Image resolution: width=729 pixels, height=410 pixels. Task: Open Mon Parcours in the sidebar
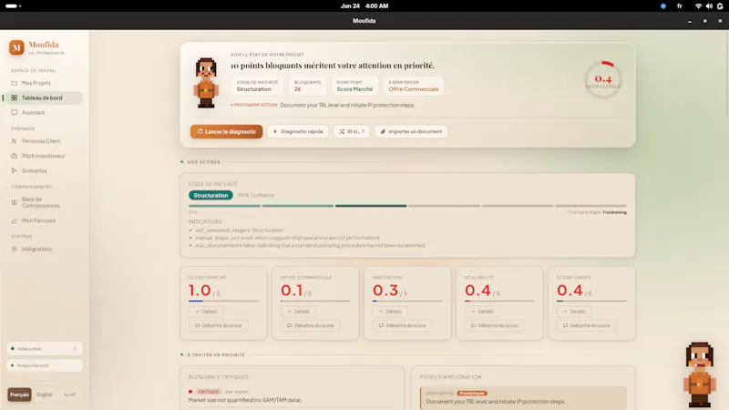coord(43,220)
